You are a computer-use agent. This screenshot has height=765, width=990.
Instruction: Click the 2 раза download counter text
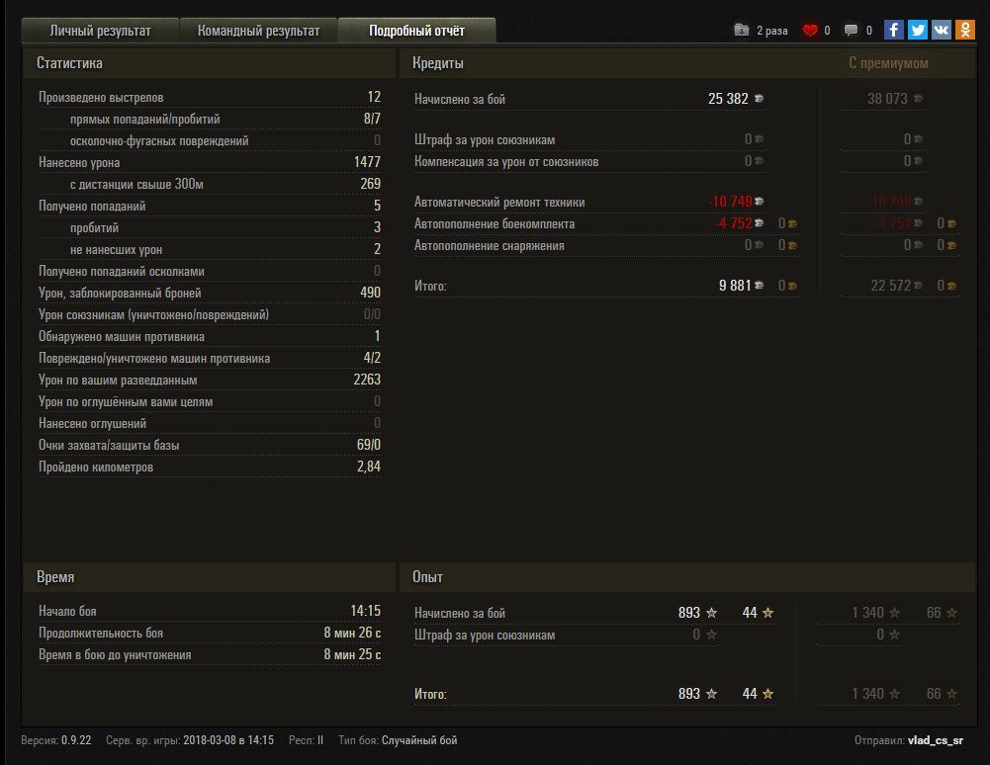(x=772, y=31)
